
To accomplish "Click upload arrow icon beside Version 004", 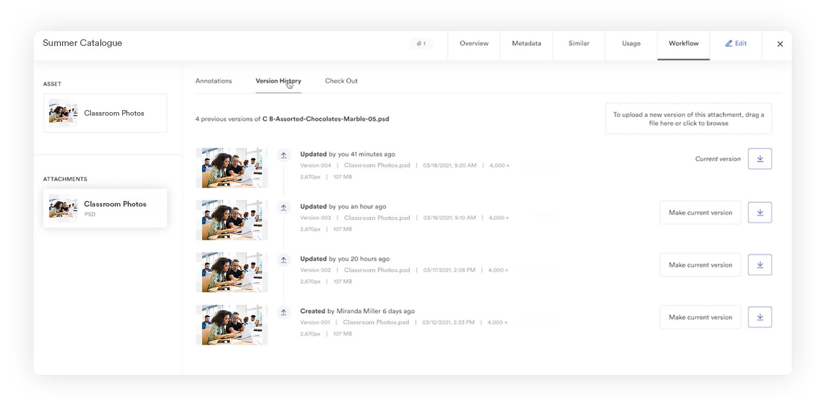I will pos(283,155).
